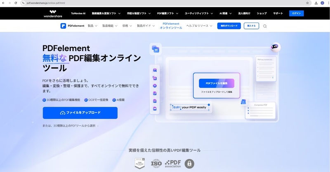The height and width of the screenshot is (172, 330).
Task: Open the search magnifier icon
Action: click(265, 26)
